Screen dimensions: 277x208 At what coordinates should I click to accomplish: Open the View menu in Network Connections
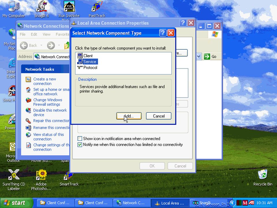(x=46, y=34)
